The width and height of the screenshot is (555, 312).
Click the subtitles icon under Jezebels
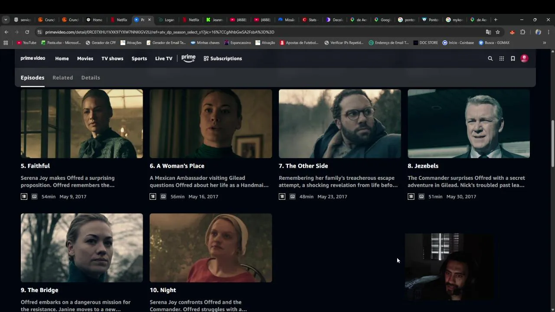421,197
